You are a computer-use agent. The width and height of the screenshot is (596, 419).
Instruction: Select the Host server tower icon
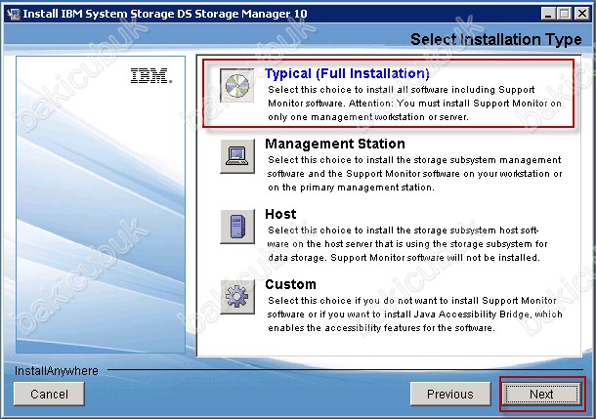click(237, 227)
